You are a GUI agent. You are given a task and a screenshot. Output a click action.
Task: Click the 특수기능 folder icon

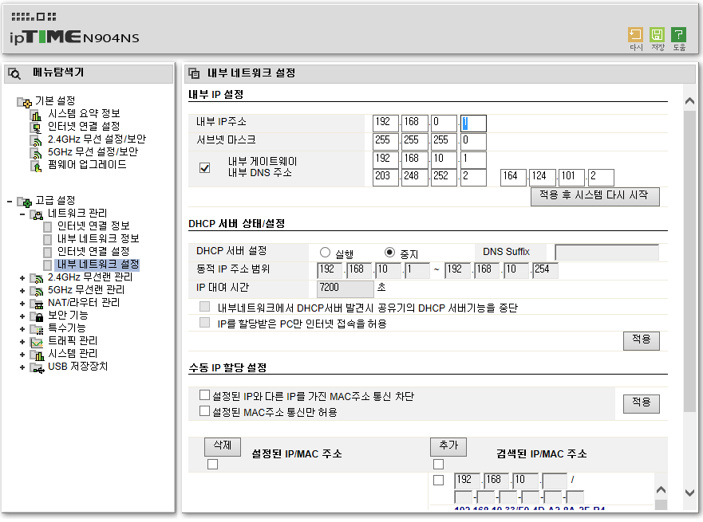[x=37, y=329]
